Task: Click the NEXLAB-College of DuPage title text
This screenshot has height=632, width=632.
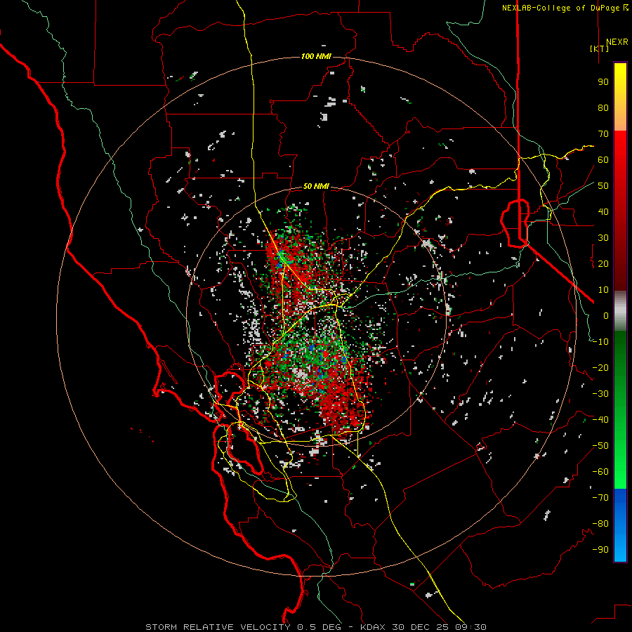Action: [565, 8]
